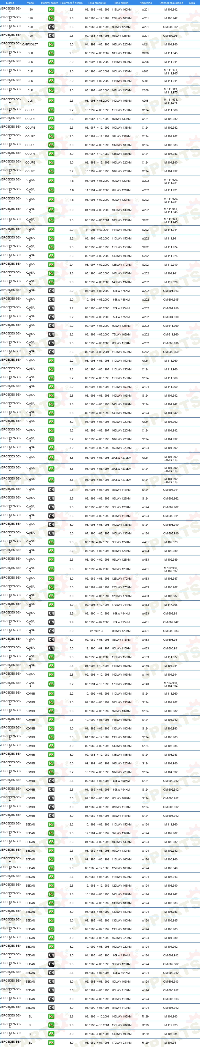This screenshot has width=200, height=1047.
Task: Click the 2.4 engine capacity cell
Action: pyautogui.click(x=72, y=265)
